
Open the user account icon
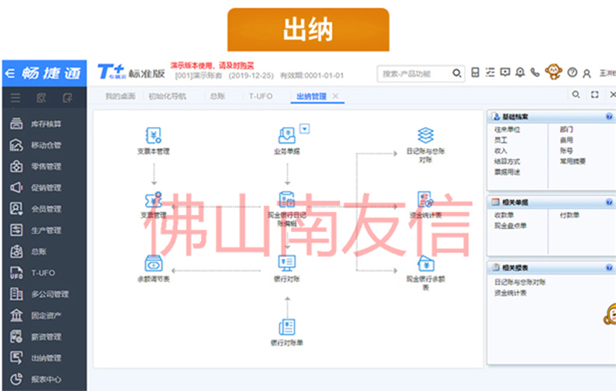[x=587, y=73]
